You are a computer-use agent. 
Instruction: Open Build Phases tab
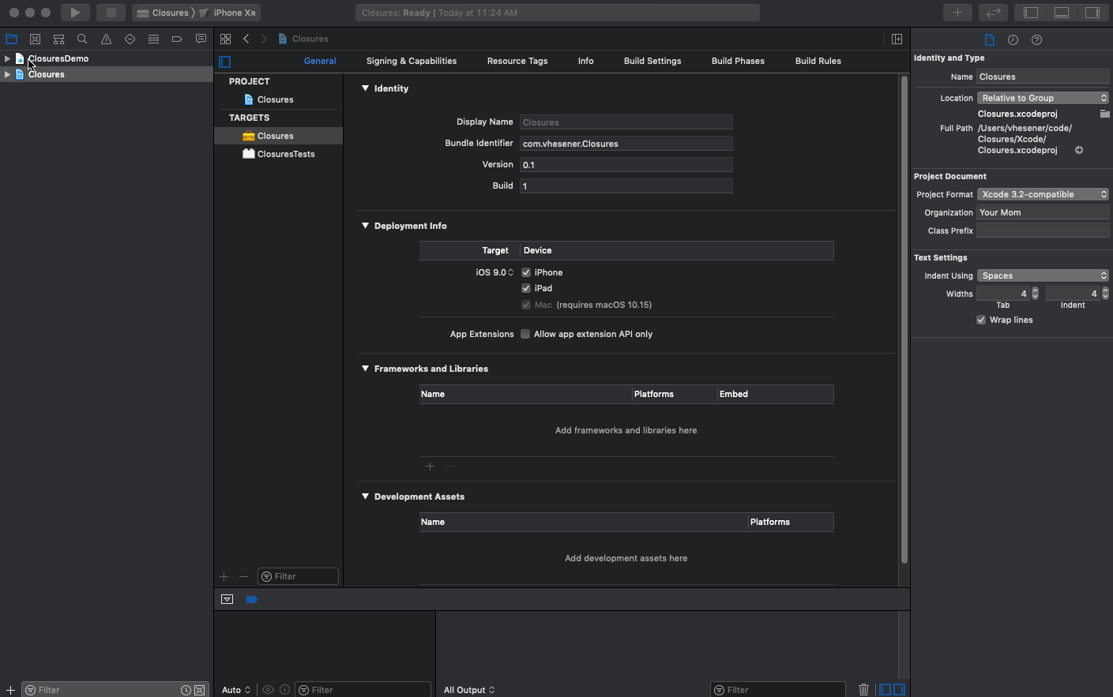[x=738, y=61]
